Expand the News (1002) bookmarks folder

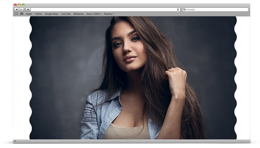pos(94,14)
